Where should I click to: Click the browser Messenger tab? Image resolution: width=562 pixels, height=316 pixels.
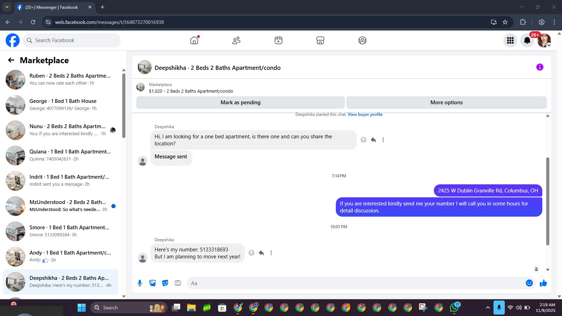point(54,7)
